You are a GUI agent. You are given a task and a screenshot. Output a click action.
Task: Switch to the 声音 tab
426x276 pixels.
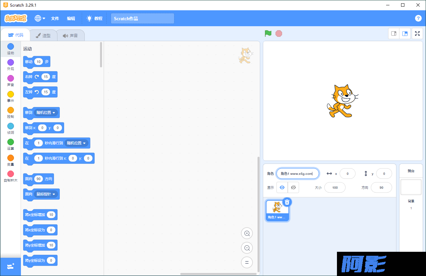(x=70, y=35)
